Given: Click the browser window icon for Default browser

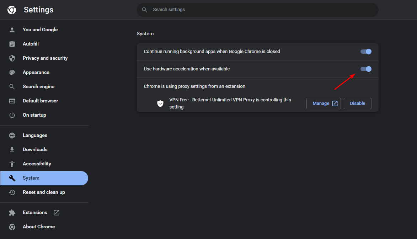Looking at the screenshot, I should tap(12, 101).
